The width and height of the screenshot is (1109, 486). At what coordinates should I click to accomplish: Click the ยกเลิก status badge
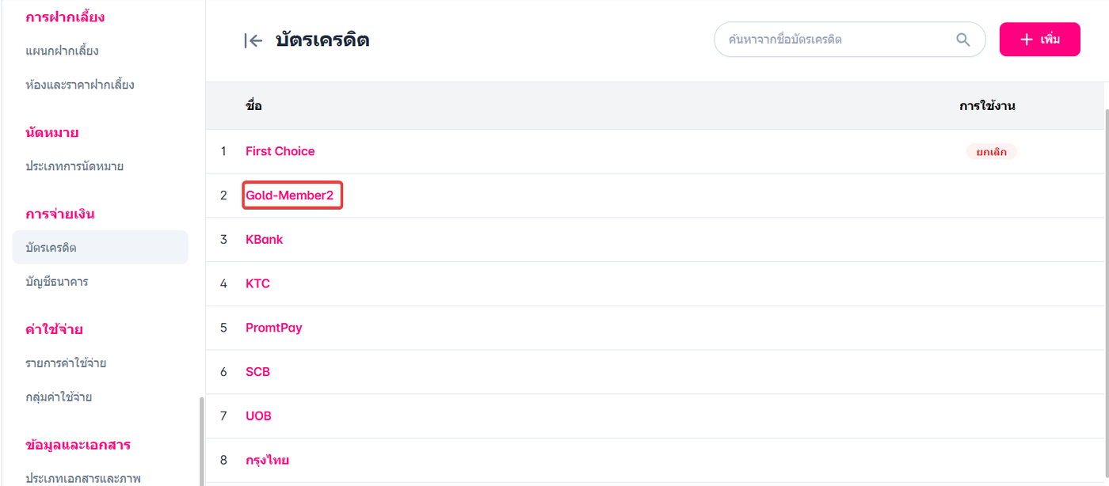(991, 151)
